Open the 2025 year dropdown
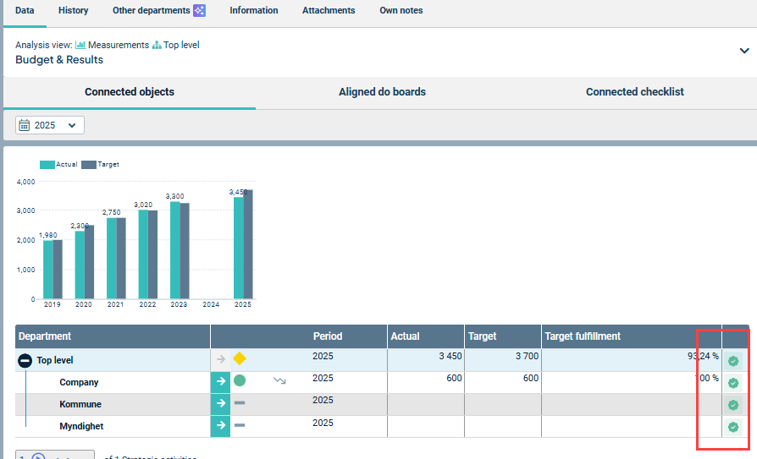The width and height of the screenshot is (757, 459). coord(50,125)
